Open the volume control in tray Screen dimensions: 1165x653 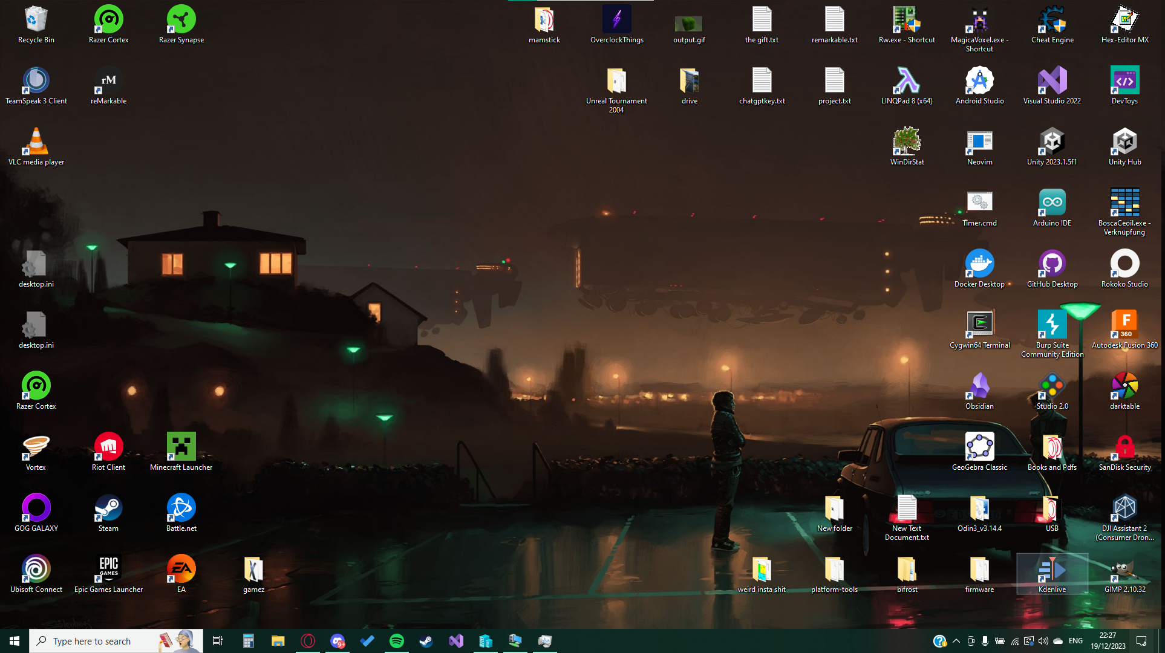pyautogui.click(x=1043, y=641)
